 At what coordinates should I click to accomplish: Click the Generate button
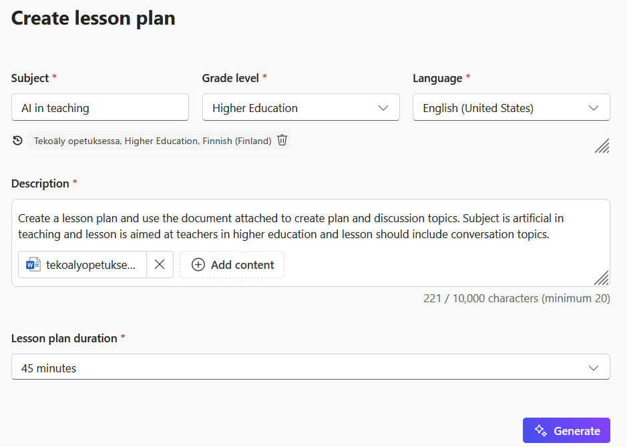(x=566, y=430)
